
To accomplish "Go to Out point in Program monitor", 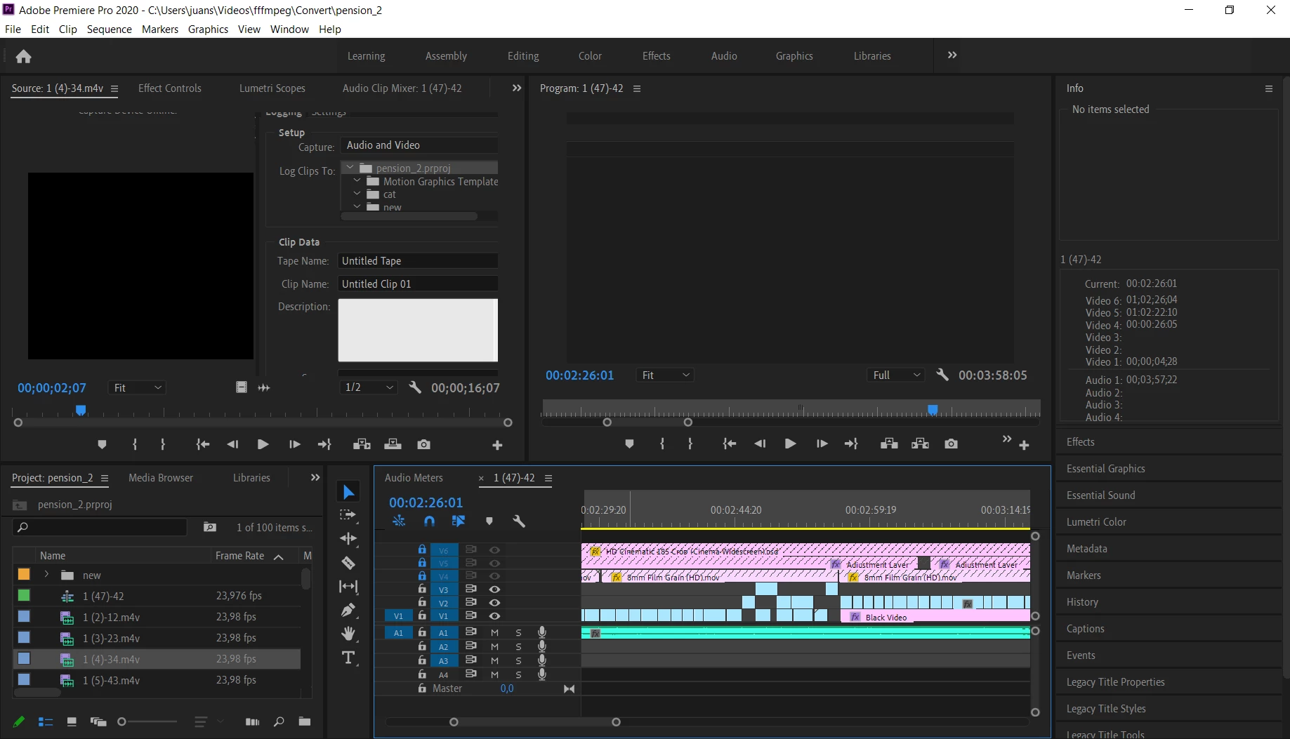I will pyautogui.click(x=851, y=444).
